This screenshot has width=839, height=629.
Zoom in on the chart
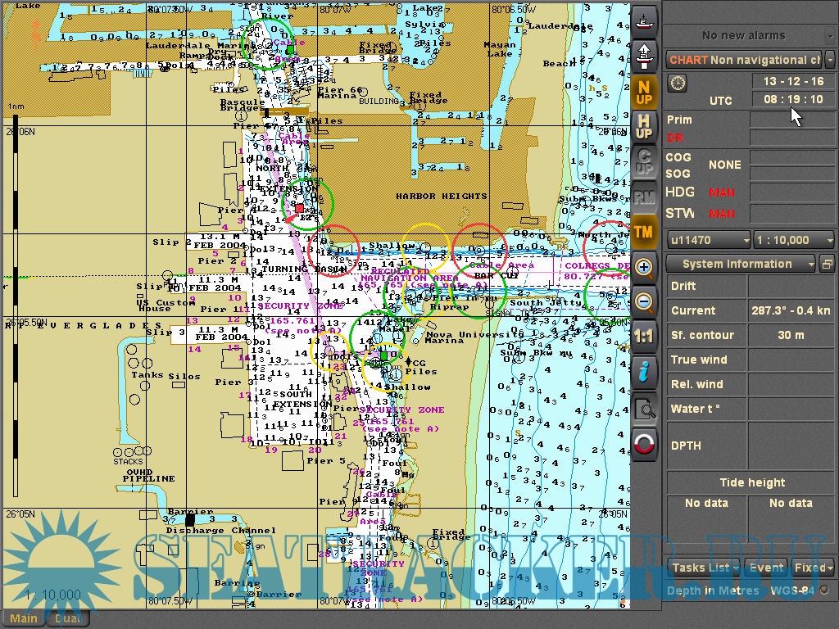click(645, 268)
